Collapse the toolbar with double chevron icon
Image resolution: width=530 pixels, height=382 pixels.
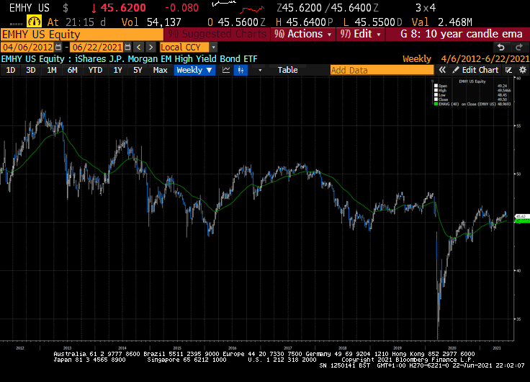click(442, 70)
